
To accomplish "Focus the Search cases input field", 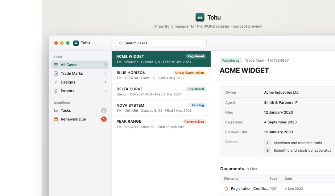I will click(x=161, y=43).
